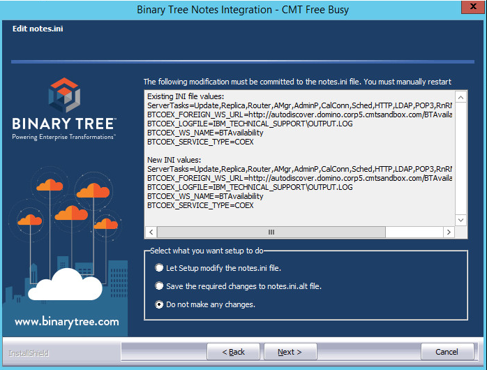The image size is (487, 370).
Task: Click the Next button
Action: pyautogui.click(x=290, y=352)
